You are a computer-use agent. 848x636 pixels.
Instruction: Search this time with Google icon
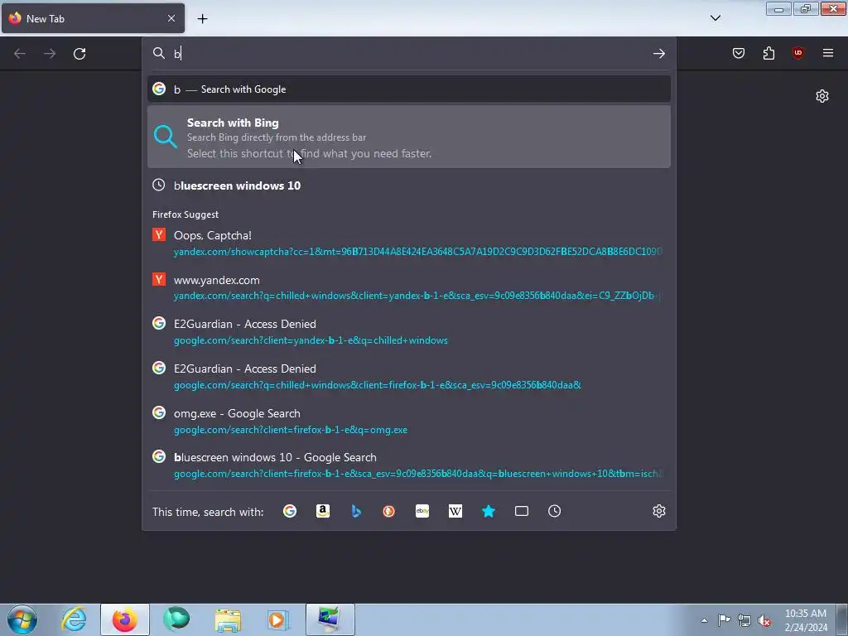point(290,511)
